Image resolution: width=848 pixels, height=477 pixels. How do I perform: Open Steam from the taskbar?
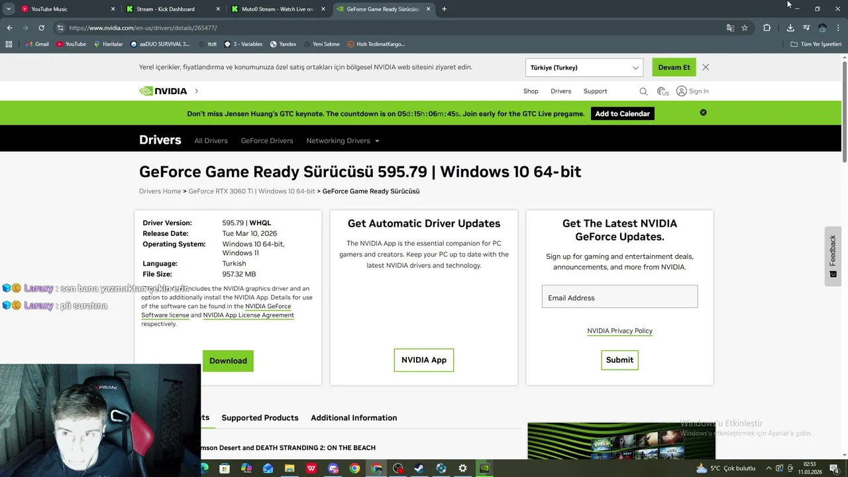pyautogui.click(x=419, y=468)
